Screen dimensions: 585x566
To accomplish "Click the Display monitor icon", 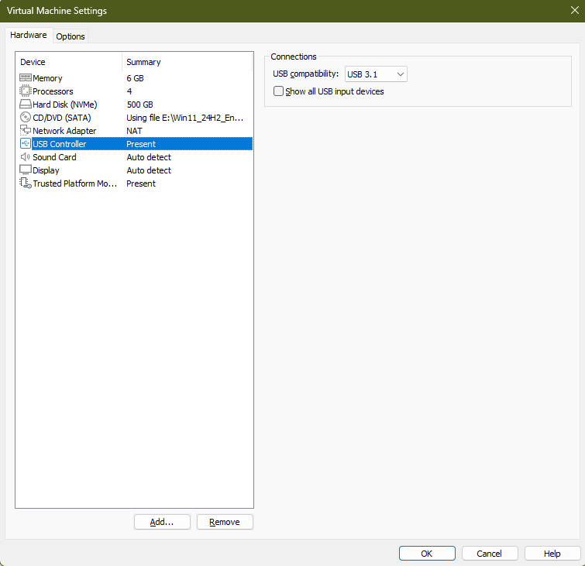I will point(26,170).
